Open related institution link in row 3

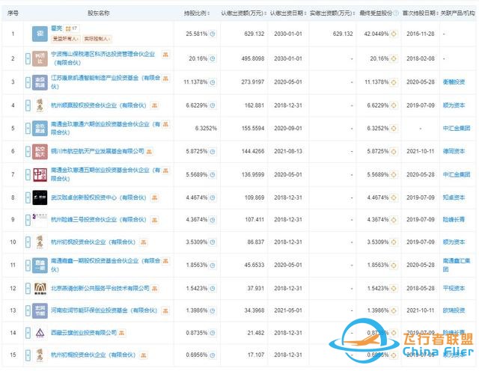[454, 82]
